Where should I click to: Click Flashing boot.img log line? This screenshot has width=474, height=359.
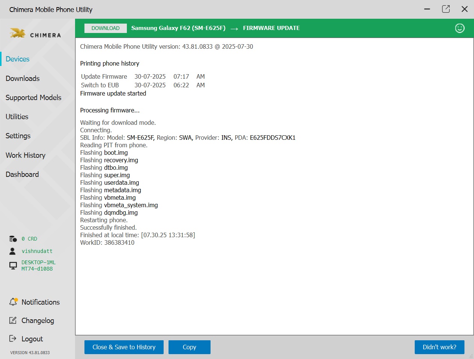click(104, 153)
